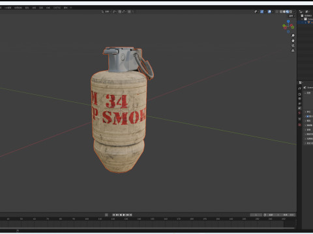Switch to rendered viewport shading

pyautogui.click(x=291, y=12)
